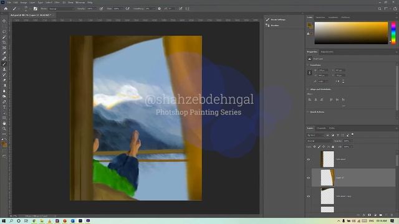Click the Layer 17 thumbnail
399x224 pixels.
(327, 178)
